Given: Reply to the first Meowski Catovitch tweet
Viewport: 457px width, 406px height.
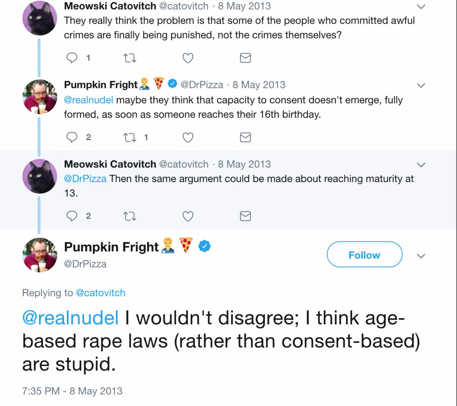Looking at the screenshot, I should (x=72, y=58).
